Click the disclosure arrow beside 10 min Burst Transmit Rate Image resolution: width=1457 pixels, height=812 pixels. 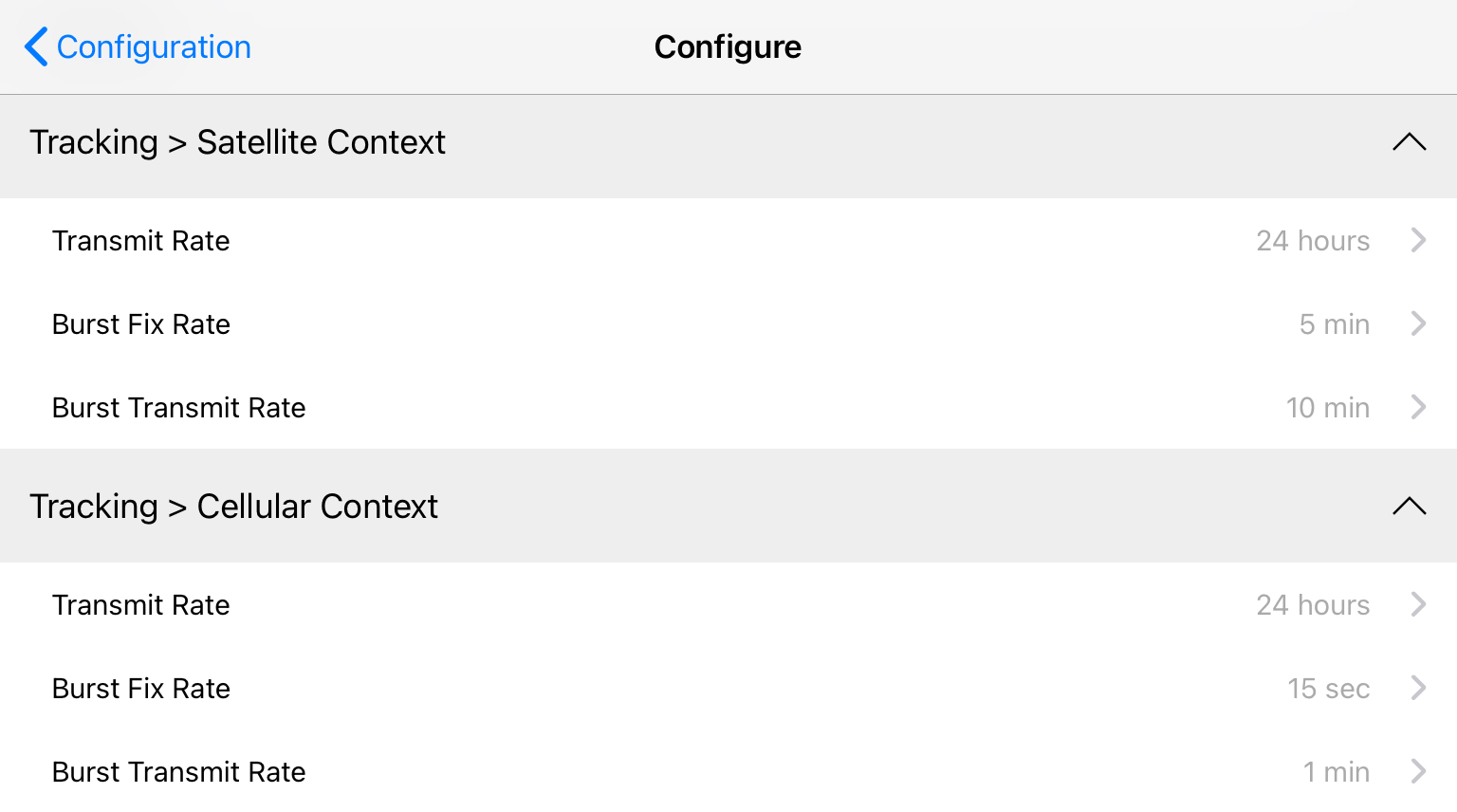tap(1419, 408)
